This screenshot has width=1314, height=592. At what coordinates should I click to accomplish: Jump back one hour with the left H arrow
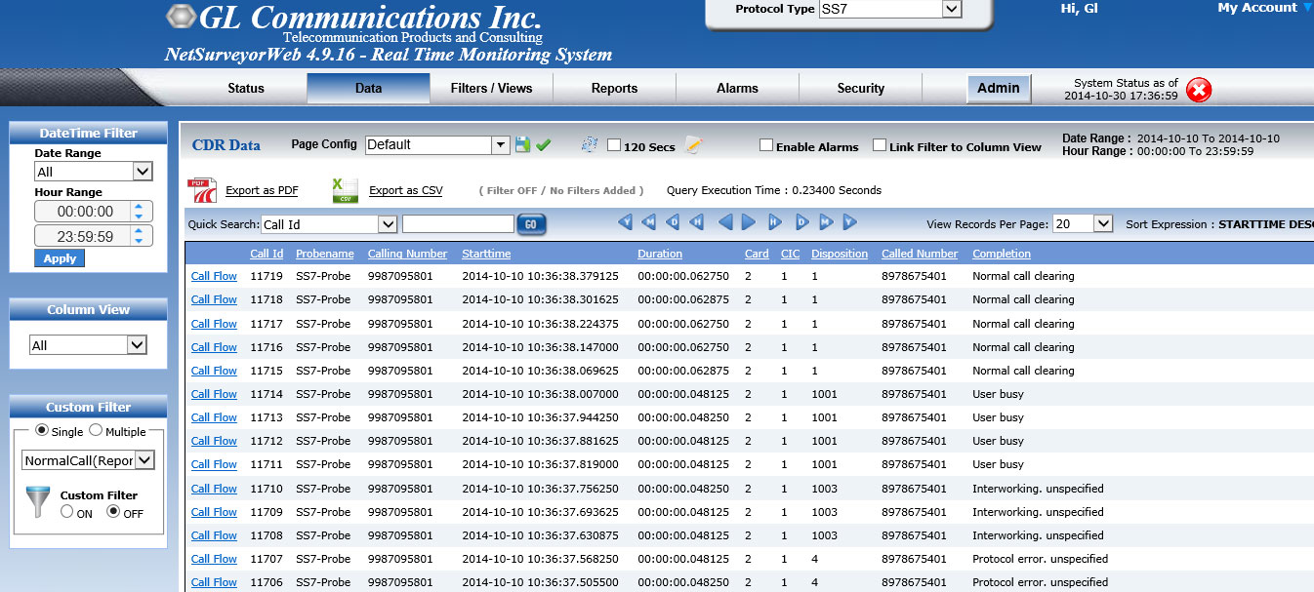pyautogui.click(x=697, y=223)
